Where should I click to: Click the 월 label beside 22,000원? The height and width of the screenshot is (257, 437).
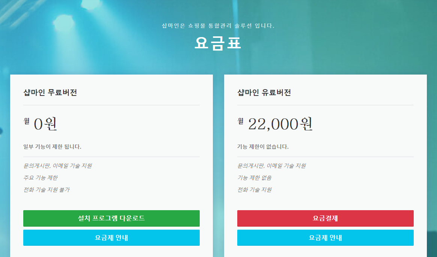[241, 121]
